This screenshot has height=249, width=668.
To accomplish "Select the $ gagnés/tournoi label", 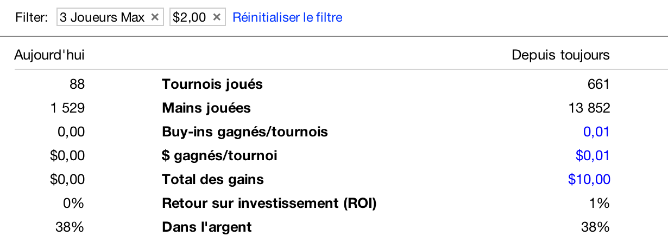I will coord(219,156).
